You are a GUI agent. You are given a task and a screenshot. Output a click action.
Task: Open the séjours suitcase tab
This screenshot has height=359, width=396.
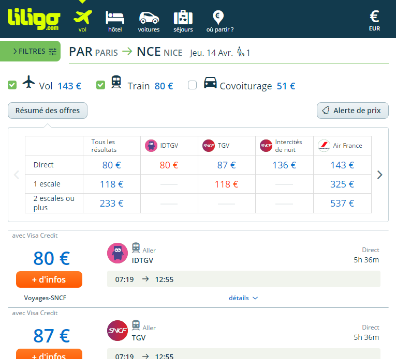click(x=183, y=21)
